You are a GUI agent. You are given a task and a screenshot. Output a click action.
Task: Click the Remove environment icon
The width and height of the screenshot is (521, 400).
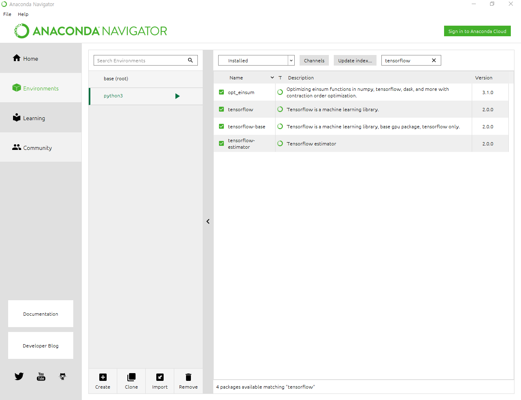tap(188, 377)
